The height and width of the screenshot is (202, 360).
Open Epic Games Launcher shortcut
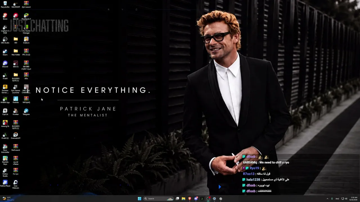coord(16,89)
